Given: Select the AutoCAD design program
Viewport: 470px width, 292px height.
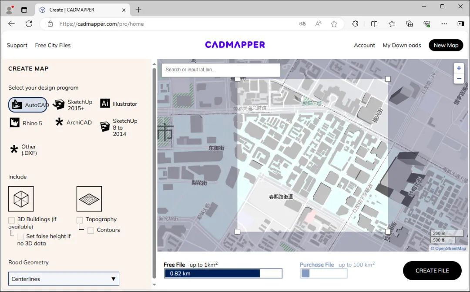Looking at the screenshot, I should click(x=28, y=105).
